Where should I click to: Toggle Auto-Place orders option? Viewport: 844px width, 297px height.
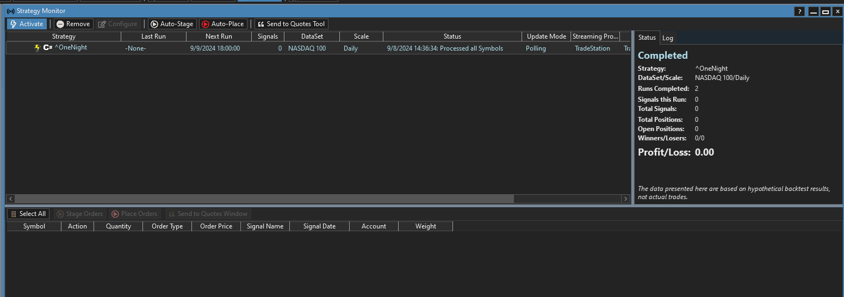click(x=222, y=24)
